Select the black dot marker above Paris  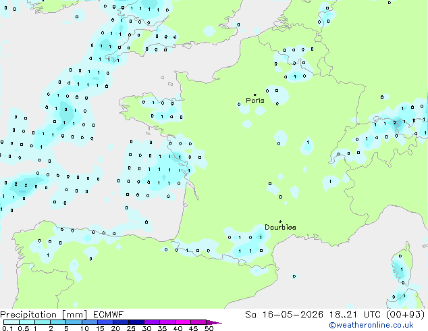pyautogui.click(x=255, y=95)
